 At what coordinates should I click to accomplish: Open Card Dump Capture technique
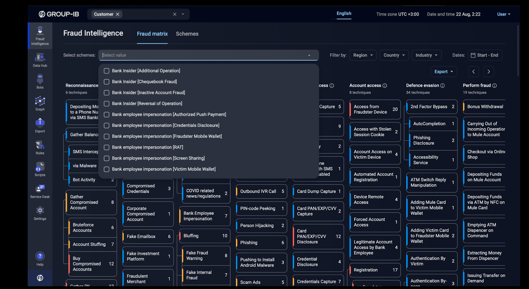(318, 191)
